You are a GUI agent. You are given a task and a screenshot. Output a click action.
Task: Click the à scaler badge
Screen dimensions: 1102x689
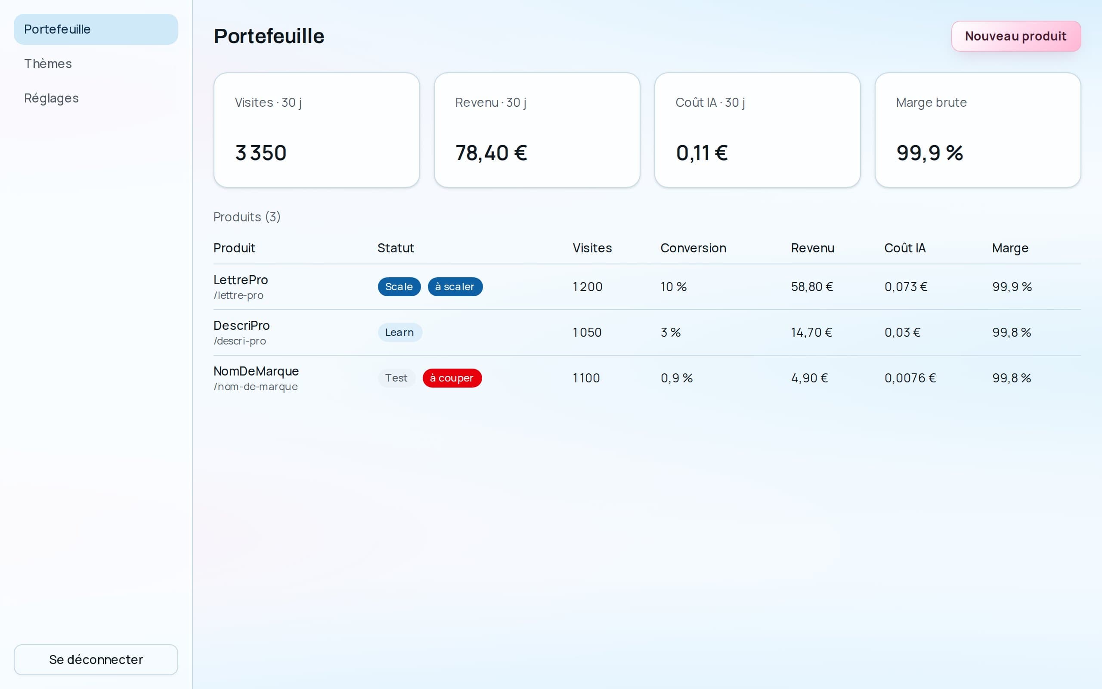pos(455,287)
